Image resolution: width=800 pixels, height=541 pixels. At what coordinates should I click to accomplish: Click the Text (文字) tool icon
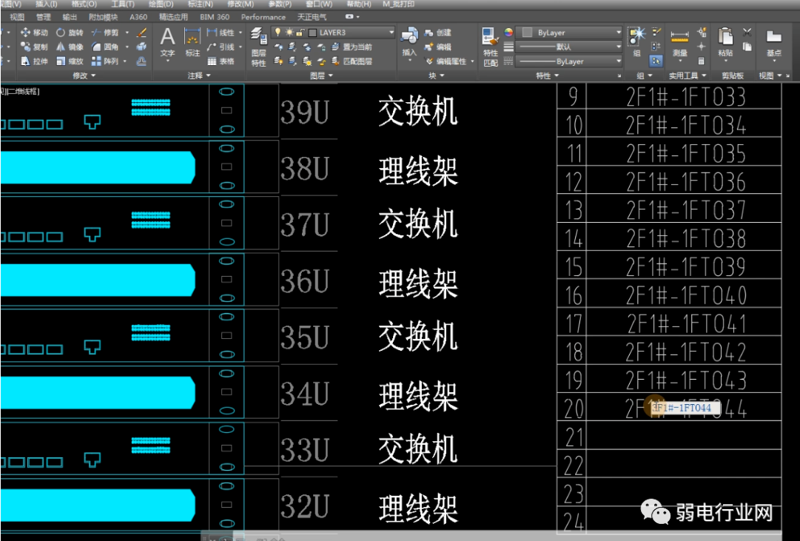tap(168, 42)
